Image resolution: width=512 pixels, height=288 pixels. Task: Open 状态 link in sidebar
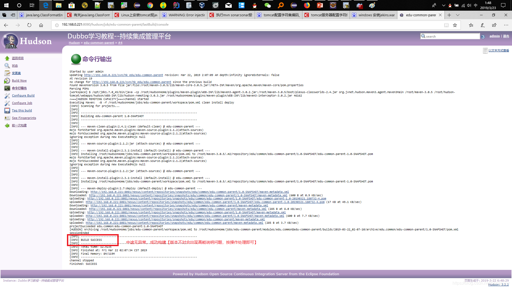coord(15,66)
